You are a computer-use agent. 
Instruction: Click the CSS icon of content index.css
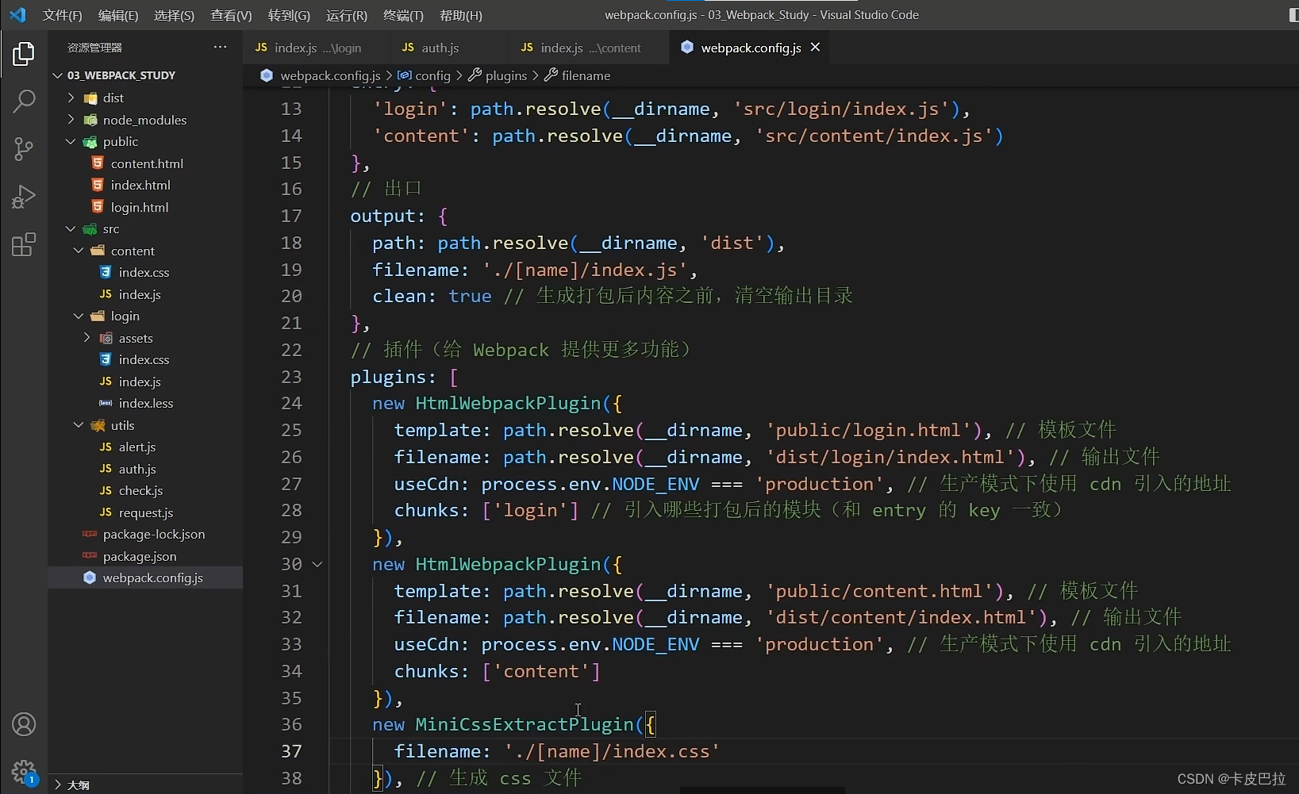106,272
